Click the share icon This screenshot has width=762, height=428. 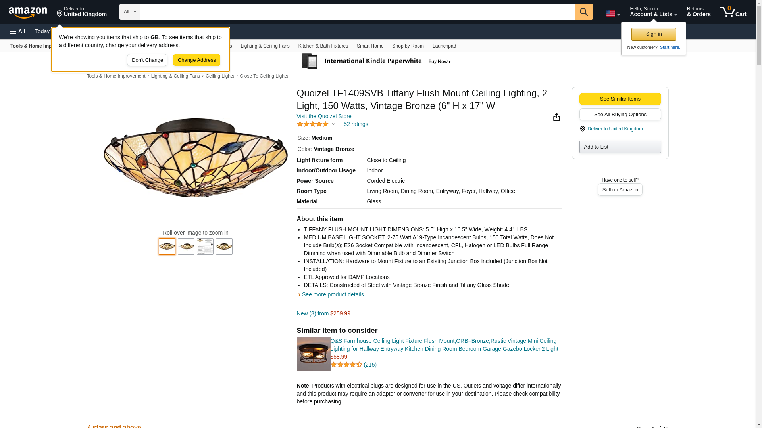(x=556, y=117)
